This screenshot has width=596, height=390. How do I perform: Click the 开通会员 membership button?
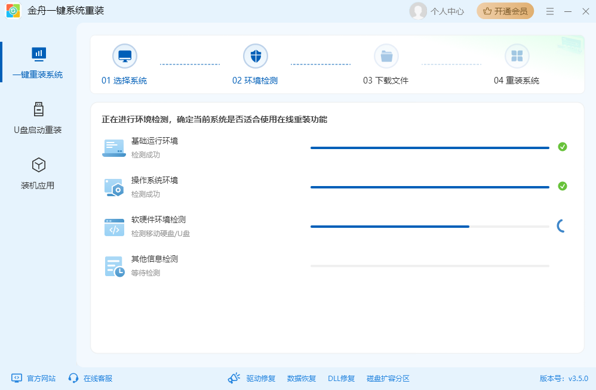click(x=505, y=11)
